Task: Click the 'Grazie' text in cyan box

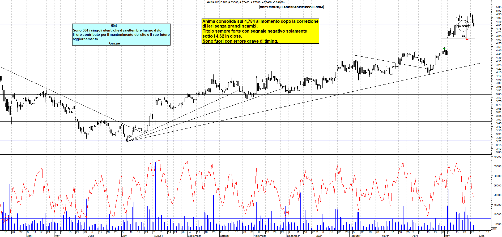Action: click(x=114, y=43)
